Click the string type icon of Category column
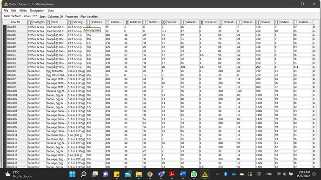Image resolution: width=321 pixels, height=180 pixels. point(31,22)
